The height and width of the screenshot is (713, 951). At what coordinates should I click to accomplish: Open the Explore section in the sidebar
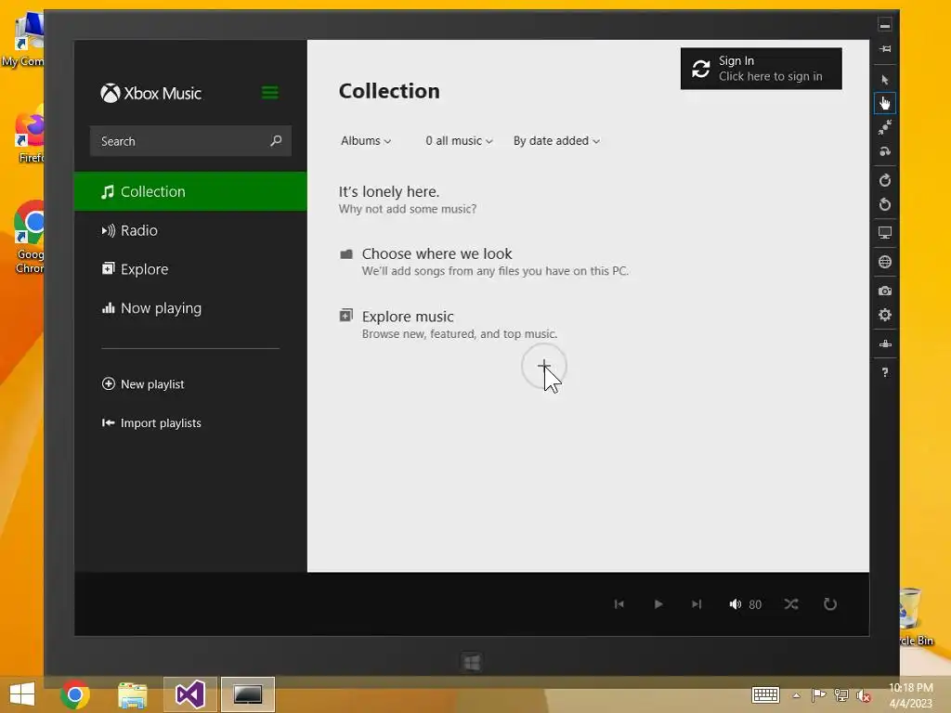pos(190,269)
